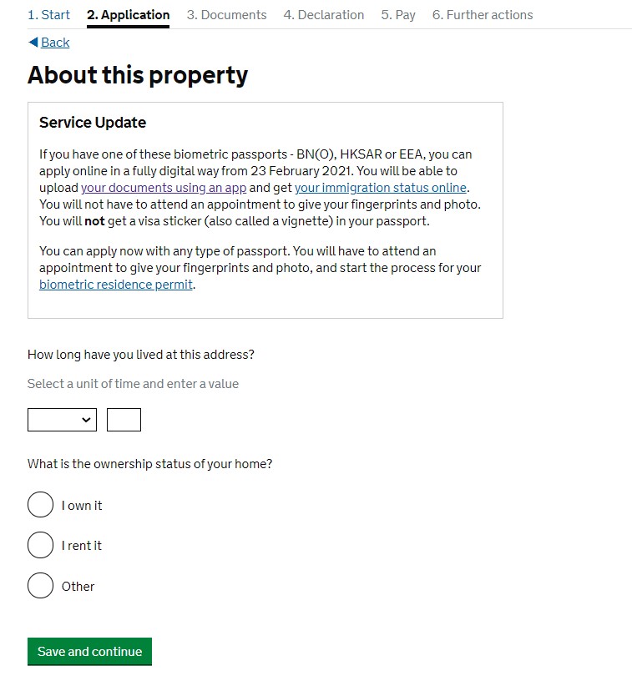Select 'Other' ownership status

pyautogui.click(x=40, y=586)
